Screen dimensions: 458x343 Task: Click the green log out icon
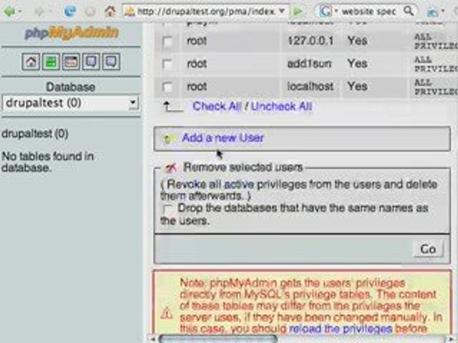pyautogui.click(x=51, y=61)
